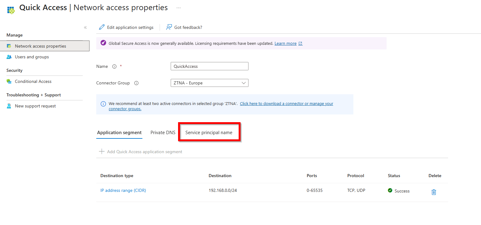481x225 pixels.
Task: Click the info icon next to Name
Action: [114, 67]
